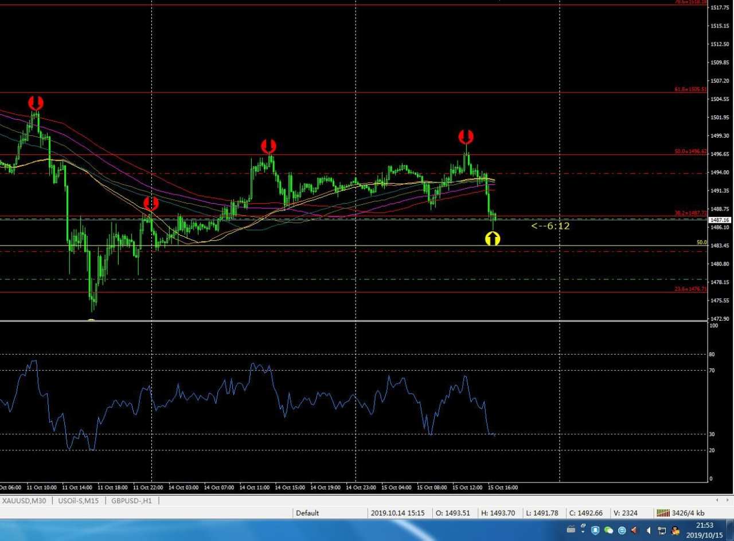Open the QQ penguin tray icon
The width and height of the screenshot is (734, 541).
pyautogui.click(x=676, y=530)
